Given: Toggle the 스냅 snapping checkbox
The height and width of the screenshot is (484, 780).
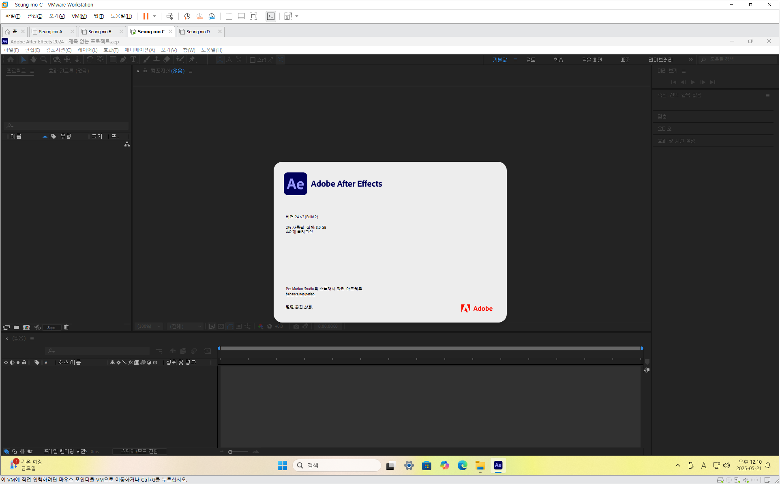Looking at the screenshot, I should (253, 60).
